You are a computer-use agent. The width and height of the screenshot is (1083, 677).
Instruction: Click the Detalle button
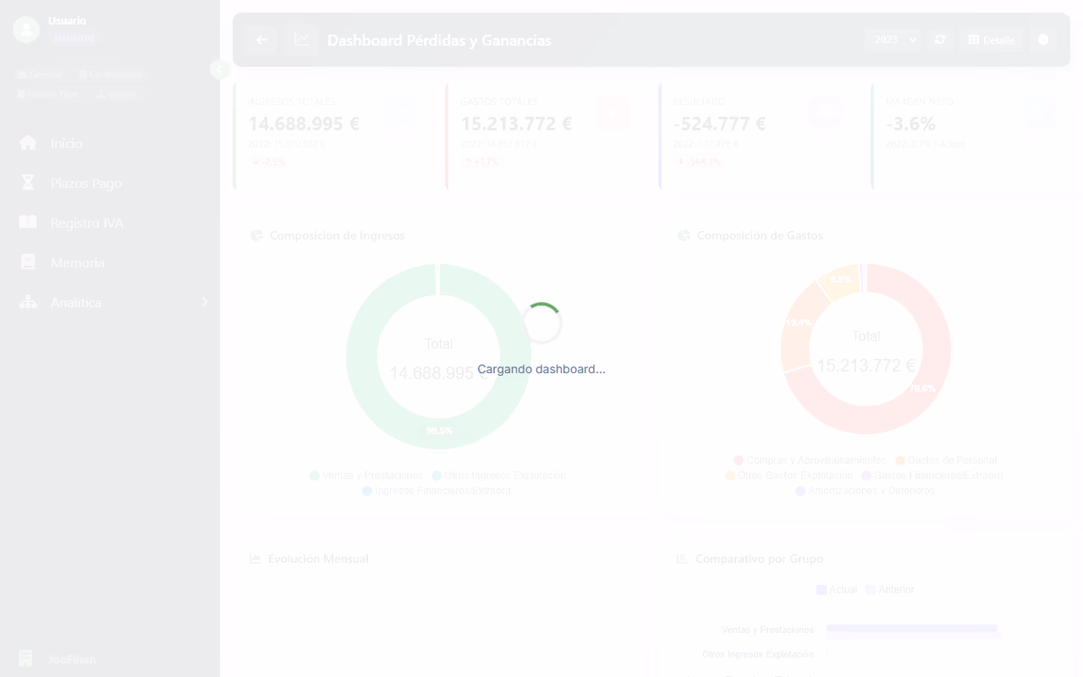991,40
